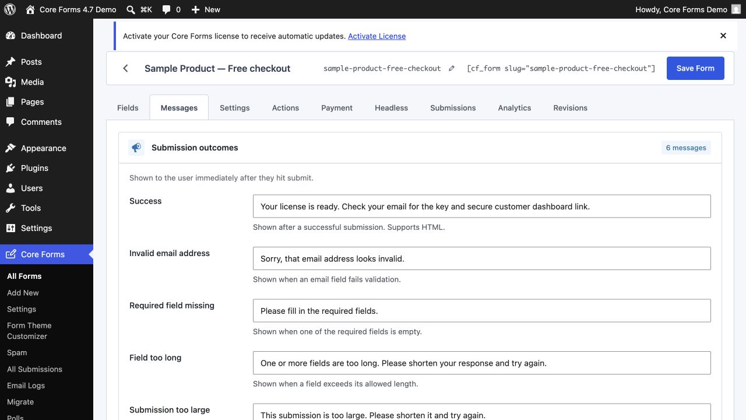Screen dimensions: 746x420
Task: Edit the Required field missing message field
Action: pos(482,311)
